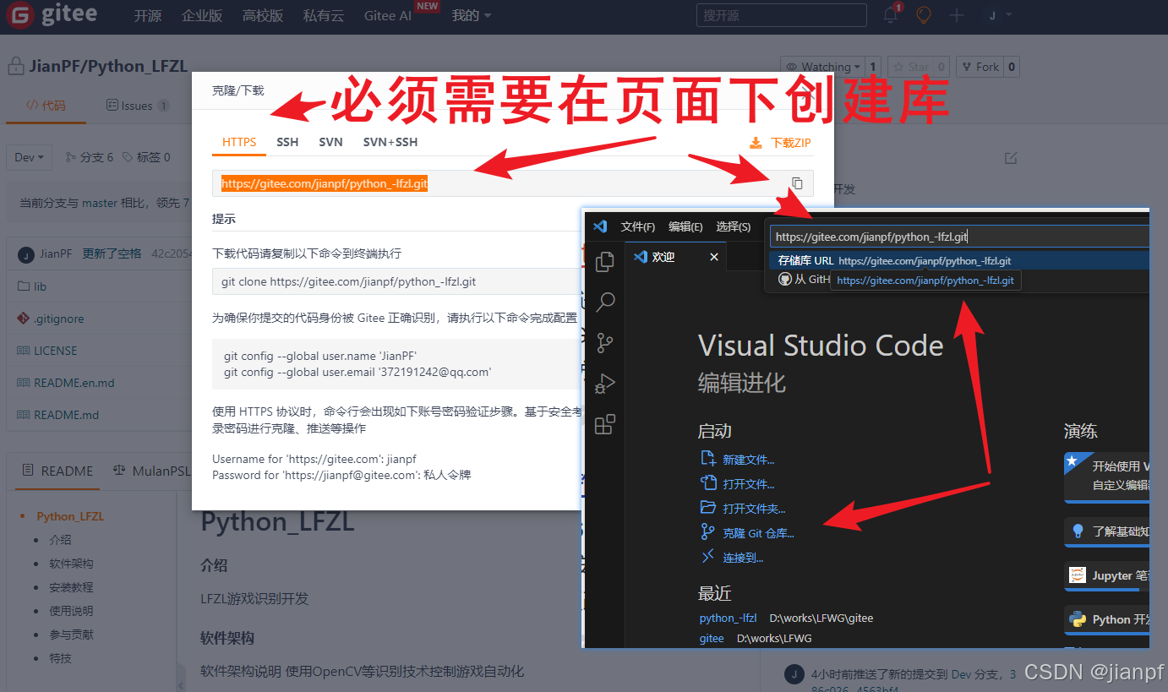This screenshot has width=1168, height=692.
Task: Click 打开文件... in VS Code
Action: pos(738,484)
